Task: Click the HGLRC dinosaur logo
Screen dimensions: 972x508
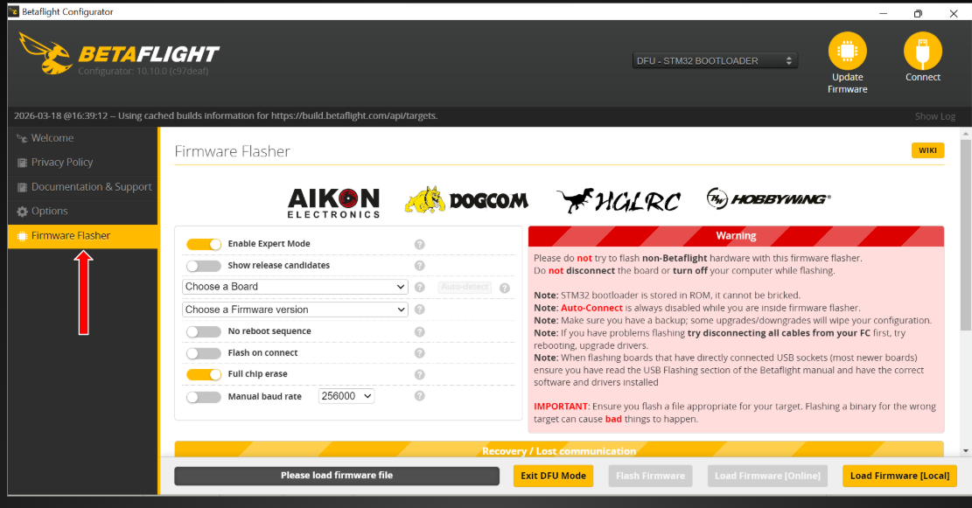Action: coord(618,201)
